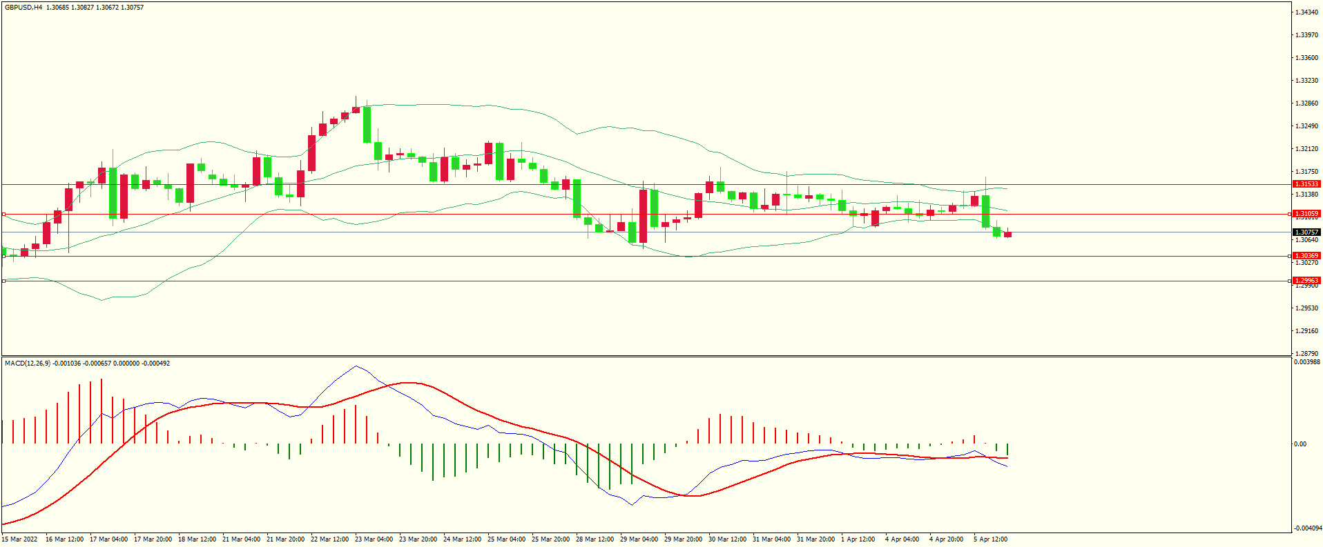
Task: Click the "1 Apr 12:00" time label
Action: point(858,539)
